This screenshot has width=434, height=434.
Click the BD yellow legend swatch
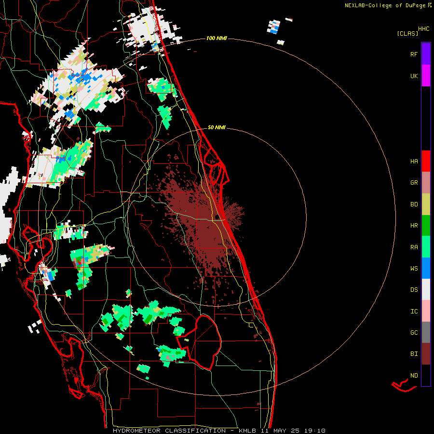426,204
